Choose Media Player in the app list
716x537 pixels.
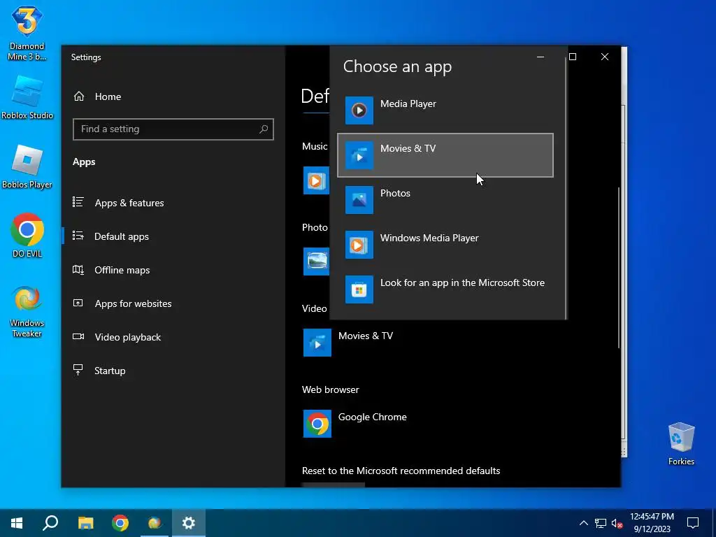(445, 110)
